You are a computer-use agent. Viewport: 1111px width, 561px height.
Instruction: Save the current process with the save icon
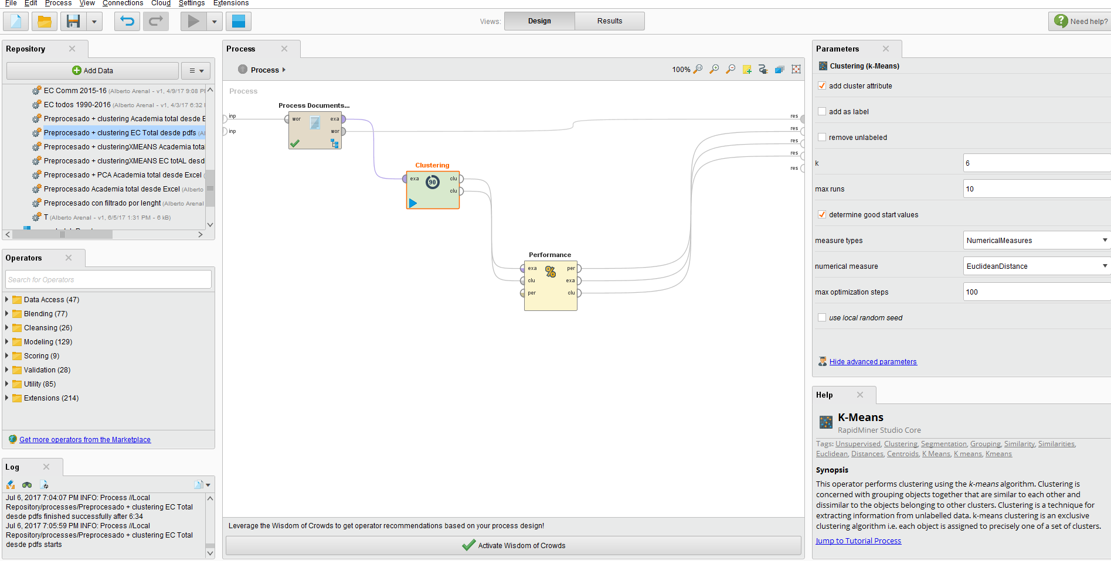72,21
